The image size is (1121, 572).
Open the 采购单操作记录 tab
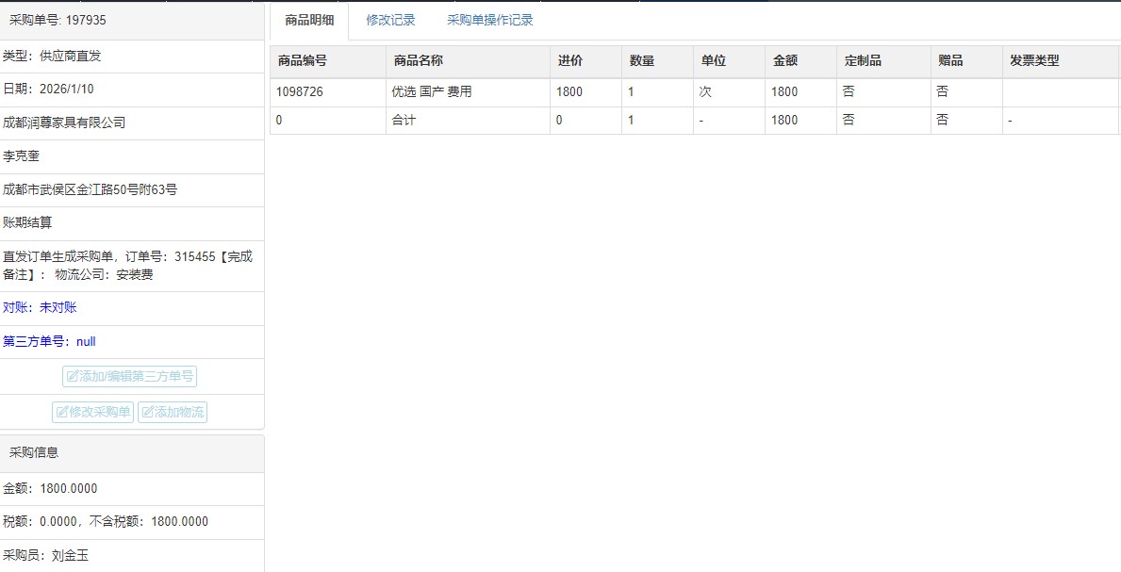click(x=489, y=20)
